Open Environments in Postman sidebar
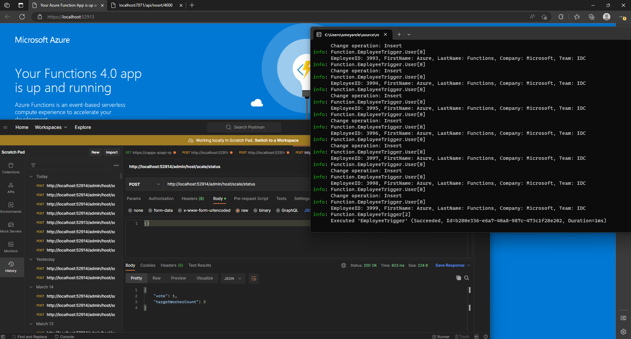631x339 pixels. pyautogui.click(x=11, y=208)
